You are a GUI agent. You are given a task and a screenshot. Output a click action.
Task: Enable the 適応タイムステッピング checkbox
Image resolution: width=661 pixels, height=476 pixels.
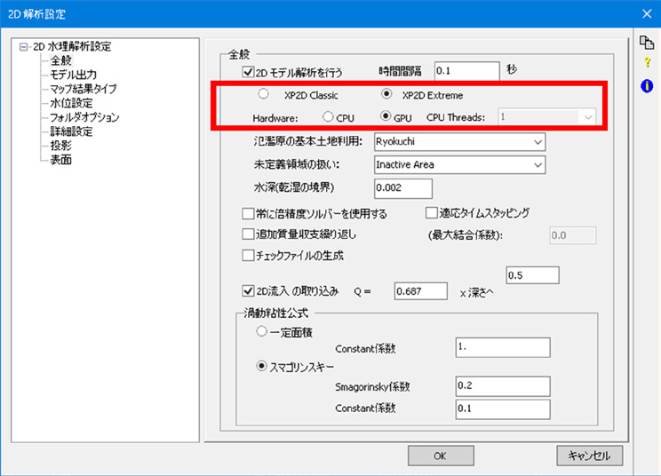coord(431,213)
